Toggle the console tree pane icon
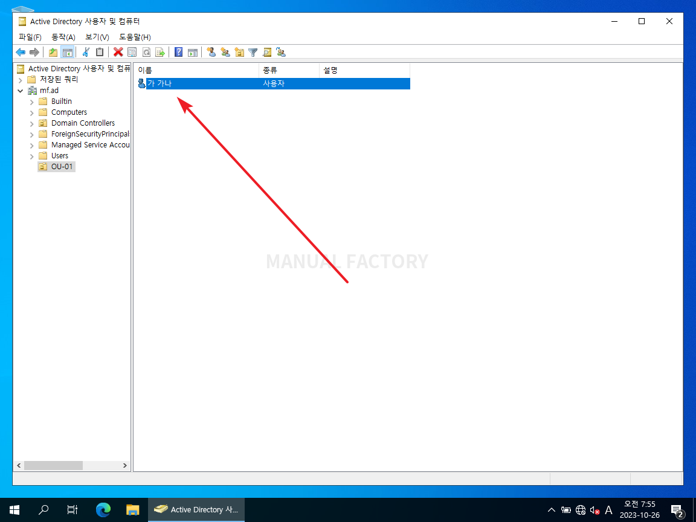696x522 pixels. point(68,53)
